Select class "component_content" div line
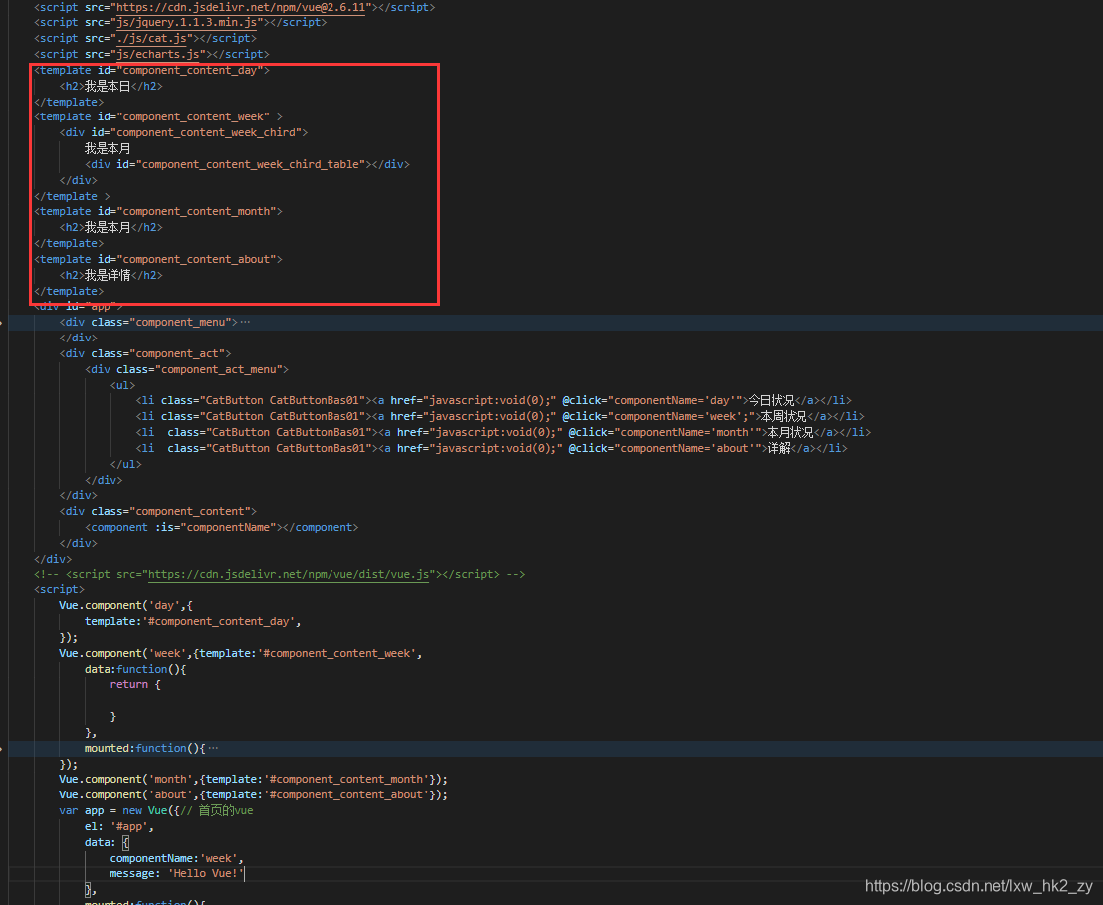This screenshot has width=1103, height=905. click(157, 511)
